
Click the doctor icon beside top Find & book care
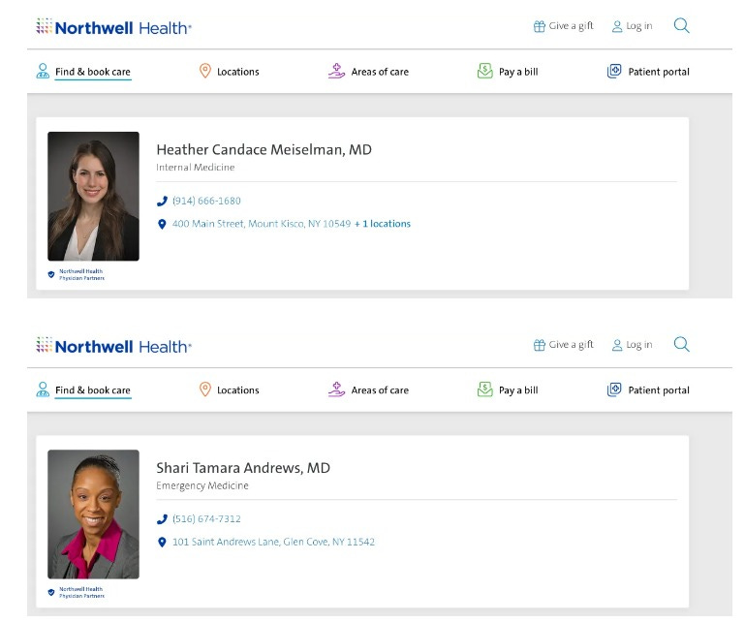coord(43,72)
